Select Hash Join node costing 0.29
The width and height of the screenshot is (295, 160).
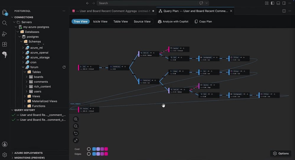tap(149, 54)
